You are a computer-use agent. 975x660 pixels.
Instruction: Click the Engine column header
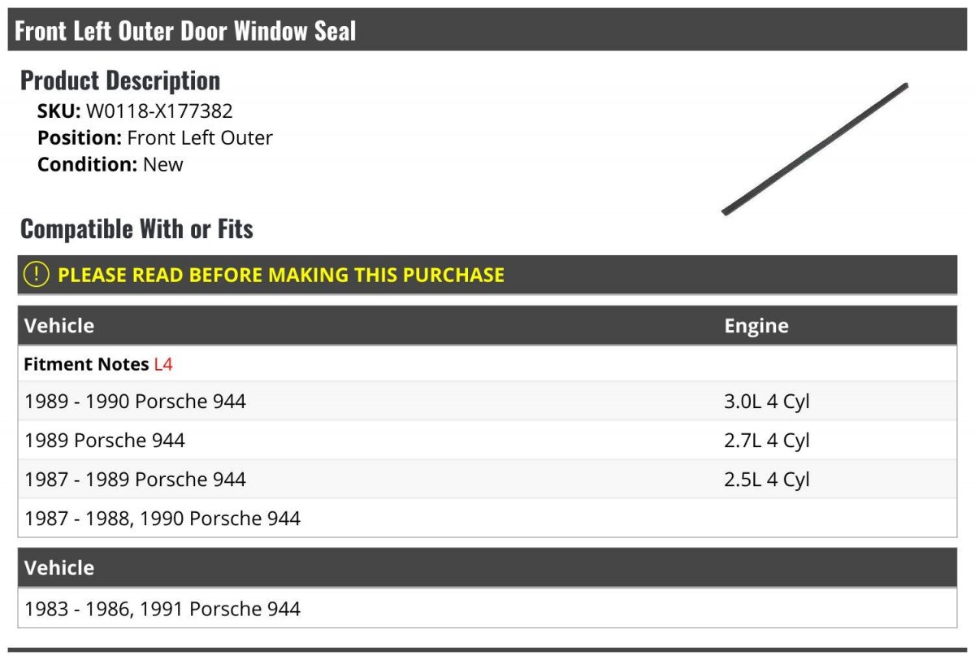coord(756,326)
